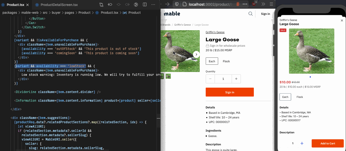The height and width of the screenshot is (151, 346).
Task: Show more browser tools chevrons
Action: (x=263, y=4)
